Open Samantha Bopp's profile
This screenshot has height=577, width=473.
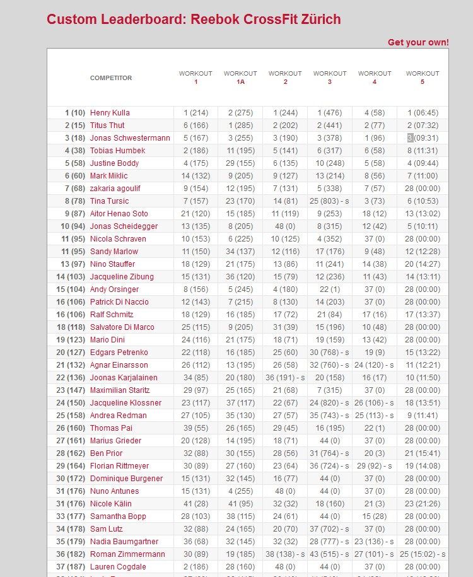[118, 516]
